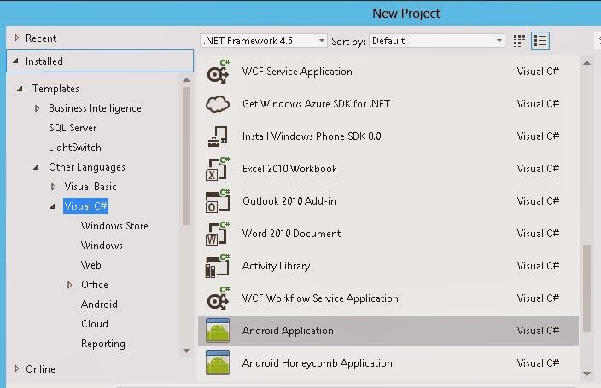Select the LightSwitch template category
The image size is (601, 388).
(75, 148)
